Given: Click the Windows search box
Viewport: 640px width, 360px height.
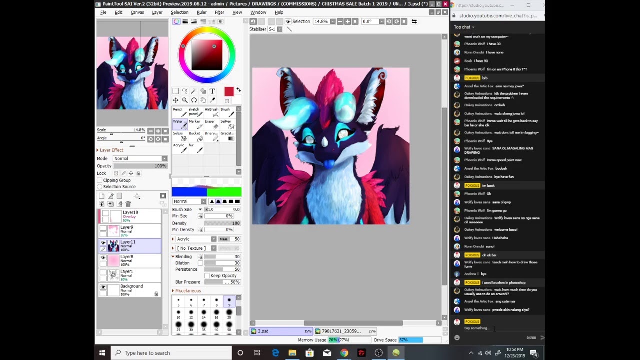Looking at the screenshot, I should [x=171, y=353].
